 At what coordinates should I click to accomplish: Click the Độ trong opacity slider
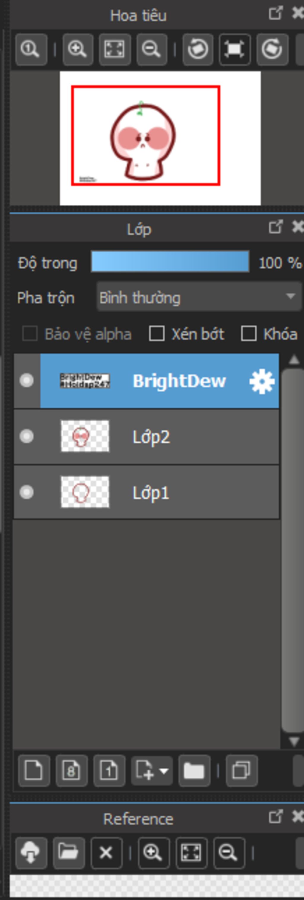coord(170,262)
